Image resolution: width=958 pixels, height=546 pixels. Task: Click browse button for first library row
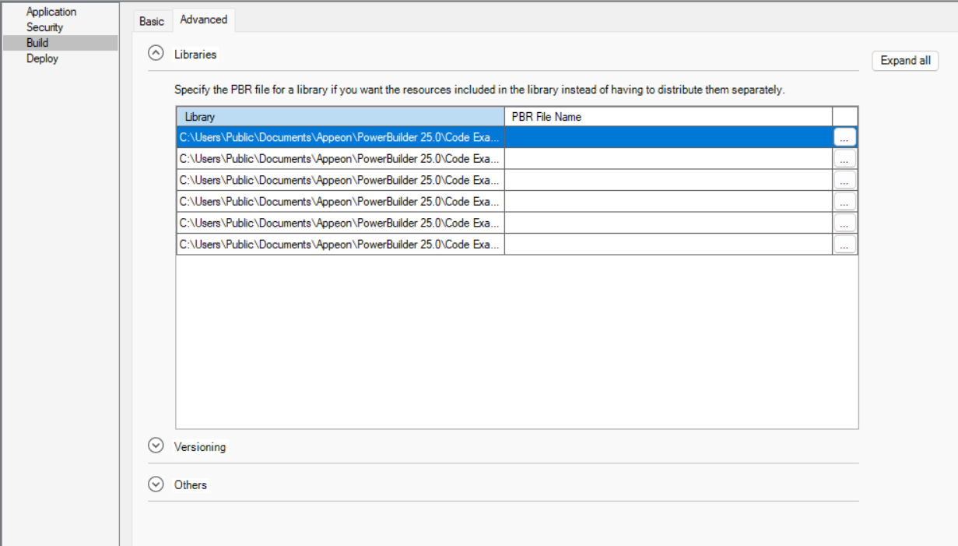point(844,137)
